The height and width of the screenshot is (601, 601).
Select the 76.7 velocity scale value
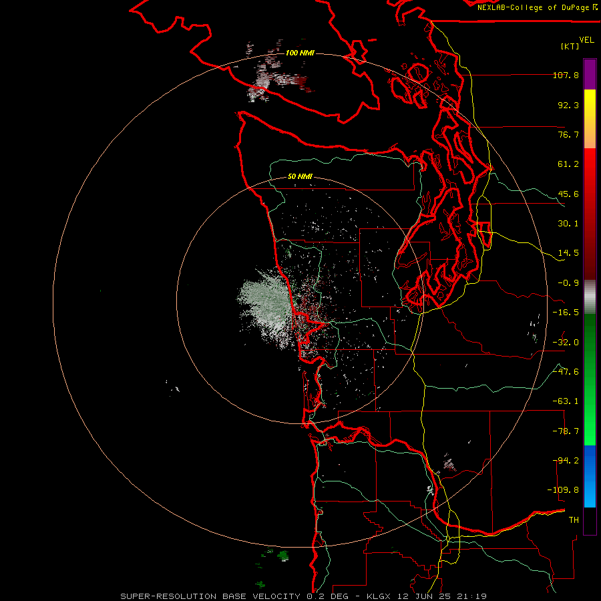click(568, 134)
